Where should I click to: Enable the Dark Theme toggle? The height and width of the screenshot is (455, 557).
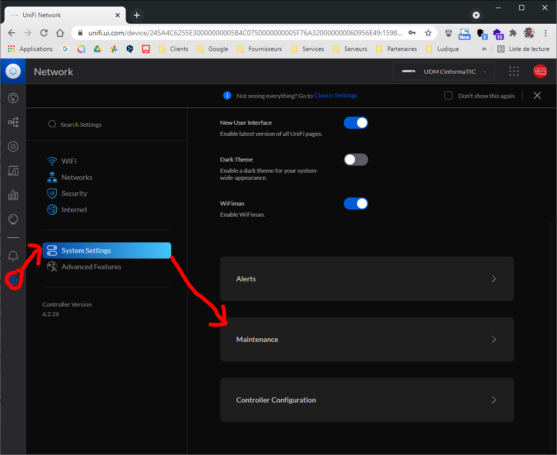click(x=356, y=160)
